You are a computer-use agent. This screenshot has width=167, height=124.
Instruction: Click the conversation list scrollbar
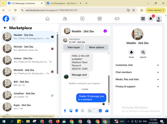57,54
